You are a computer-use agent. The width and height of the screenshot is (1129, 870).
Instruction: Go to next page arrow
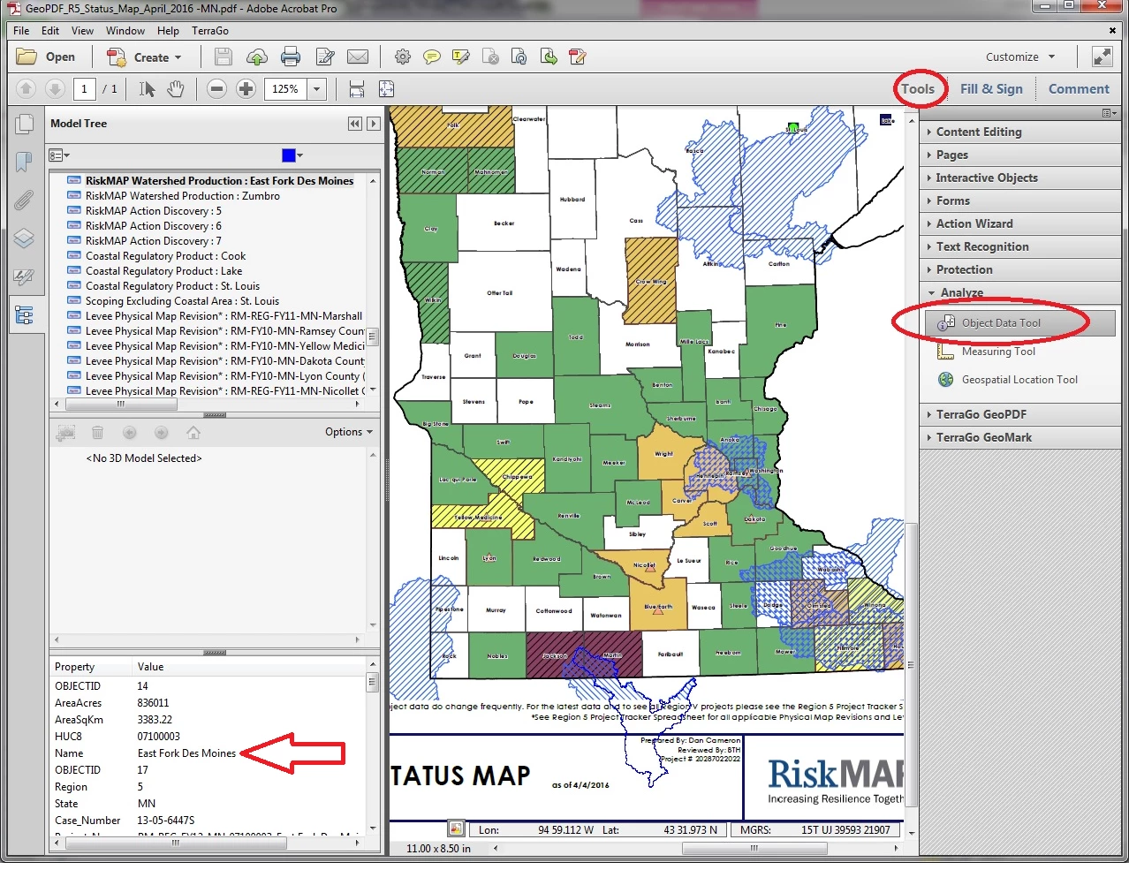[x=55, y=89]
